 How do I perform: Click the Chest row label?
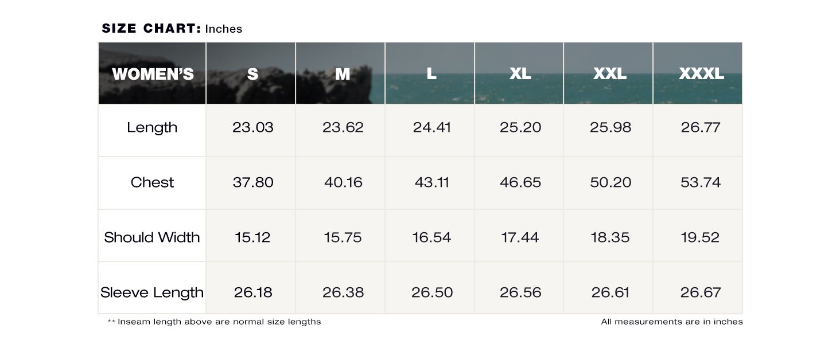pyautogui.click(x=152, y=182)
